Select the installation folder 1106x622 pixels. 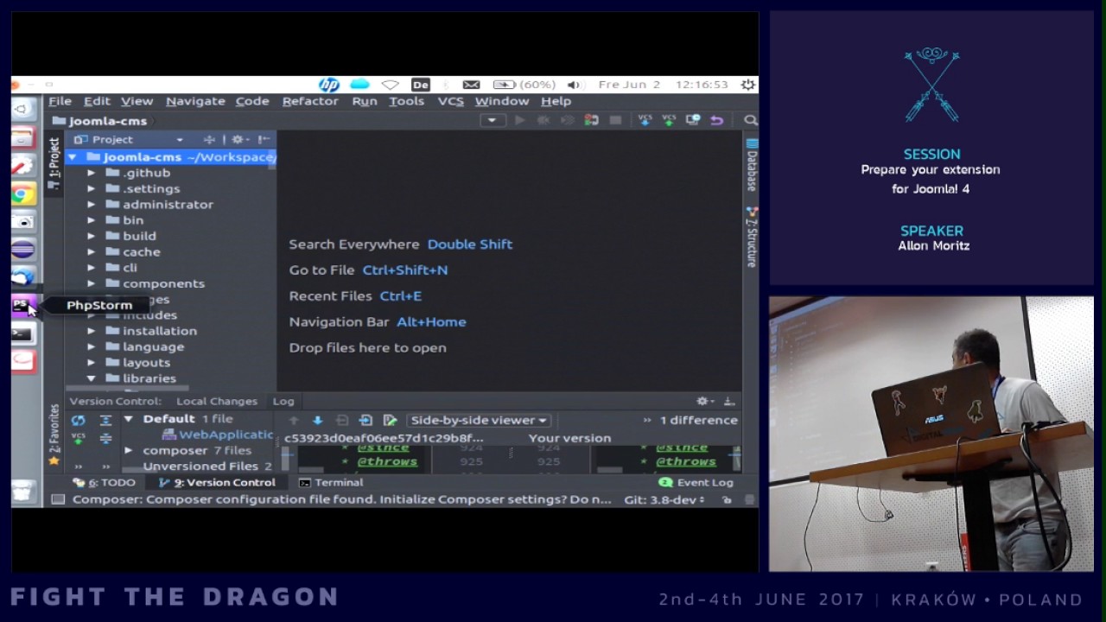click(151, 331)
